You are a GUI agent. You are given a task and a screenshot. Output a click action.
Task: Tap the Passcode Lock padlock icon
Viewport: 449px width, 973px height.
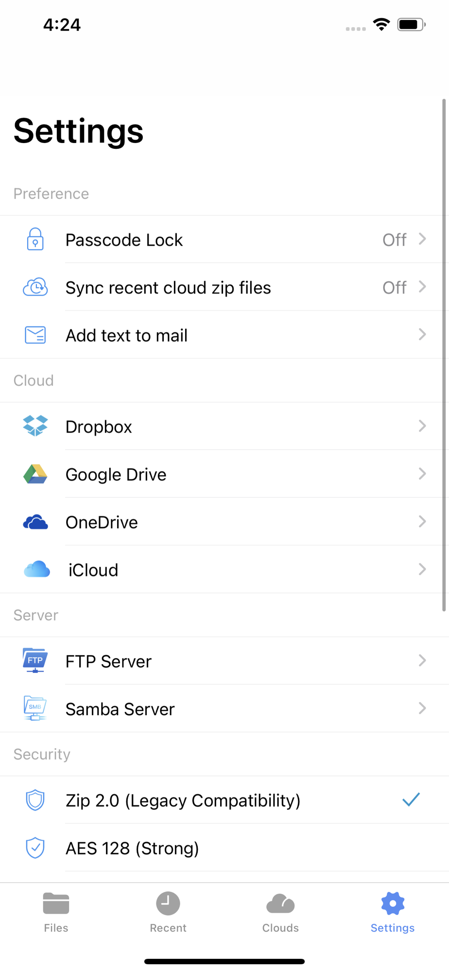coord(35,239)
